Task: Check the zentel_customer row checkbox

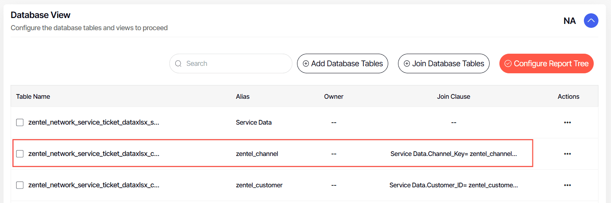Action: coord(20,185)
